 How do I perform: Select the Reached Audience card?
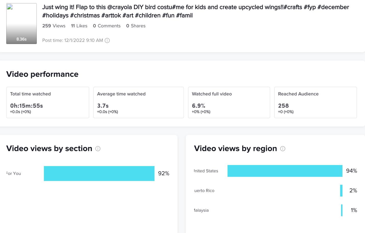pos(316,102)
